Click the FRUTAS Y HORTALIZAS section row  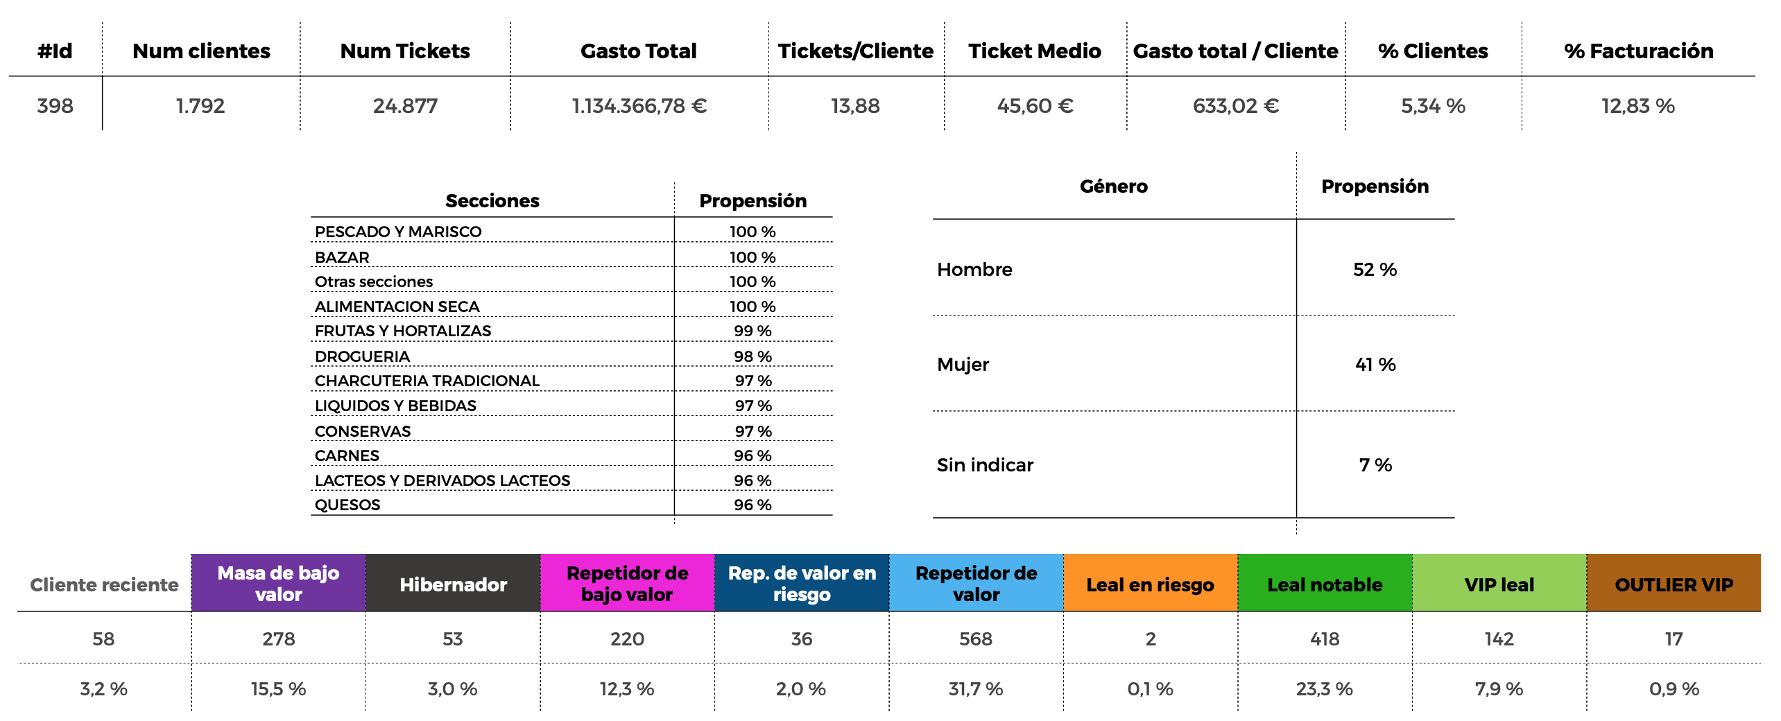403,331
